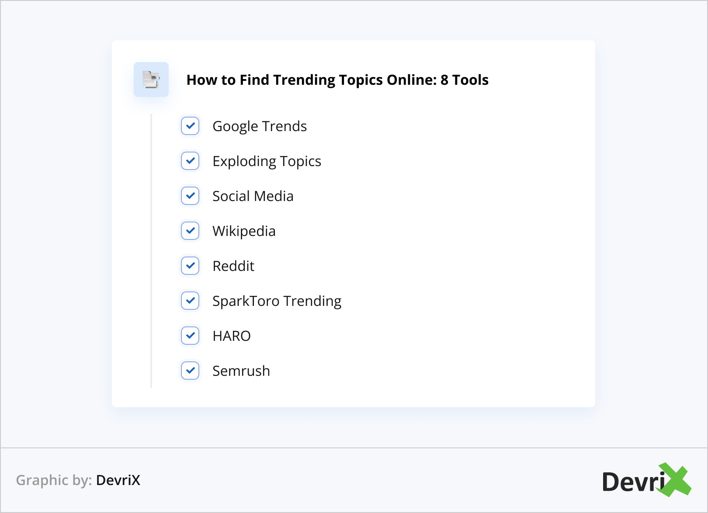This screenshot has height=513, width=708.
Task: Toggle the Google Trends checkbox
Action: point(190,126)
